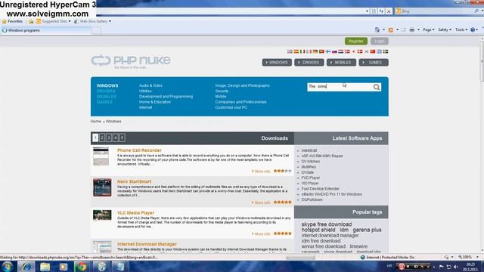Open the MOBILES top navigation button
484x272 pixels.
pos(341,62)
